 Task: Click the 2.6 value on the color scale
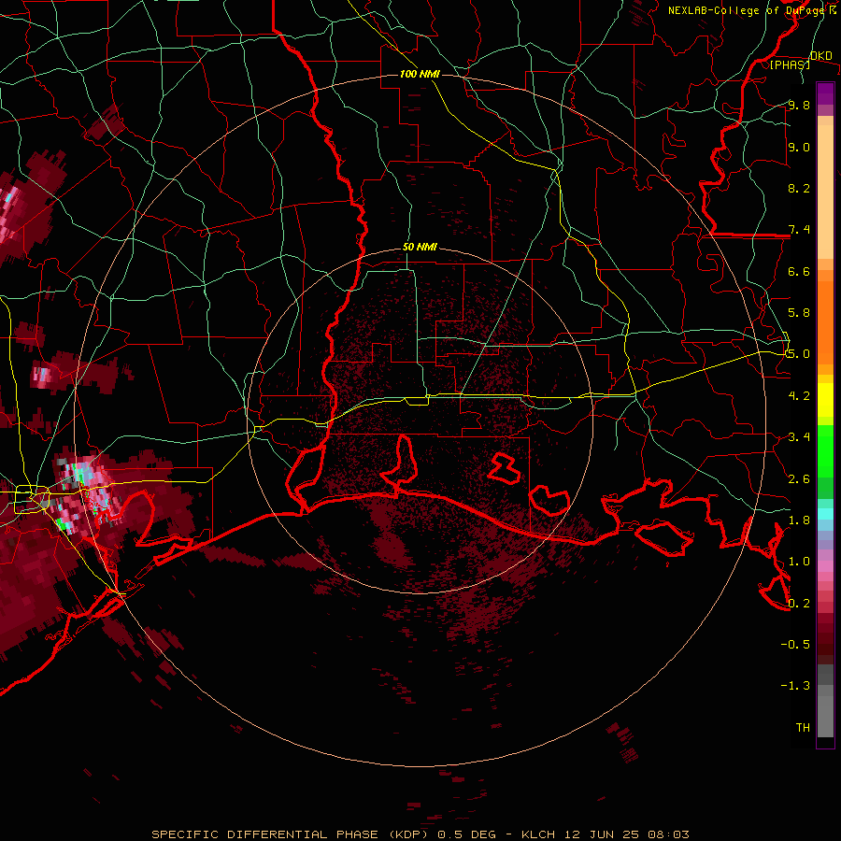pos(799,478)
